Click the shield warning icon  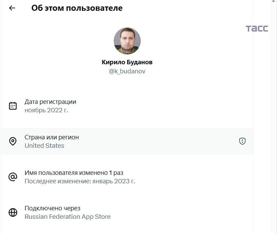point(242,141)
